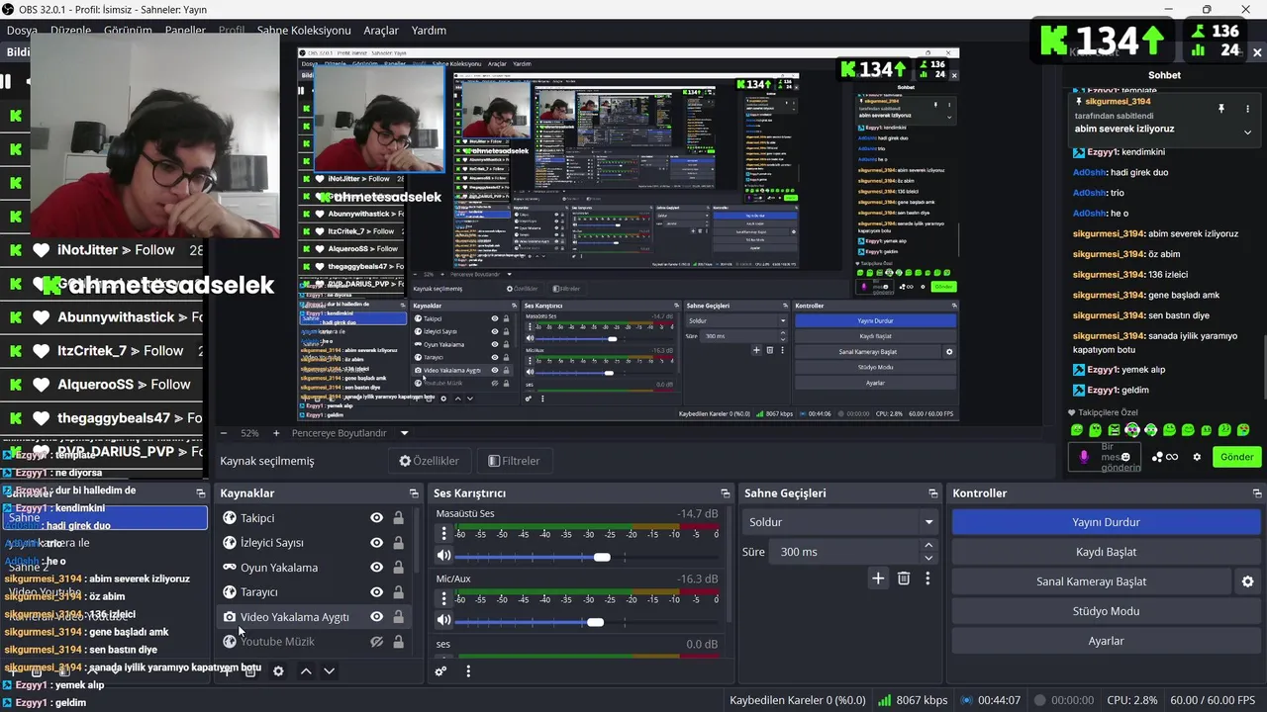Screen dimensions: 1267x712
Task: Open emoji picker smiley in chat box
Action: [x=1125, y=457]
